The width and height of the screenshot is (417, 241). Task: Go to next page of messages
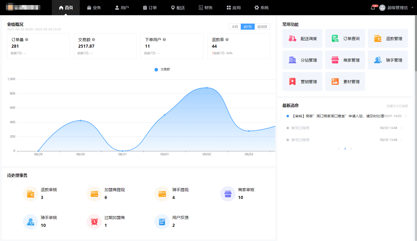[351, 149]
